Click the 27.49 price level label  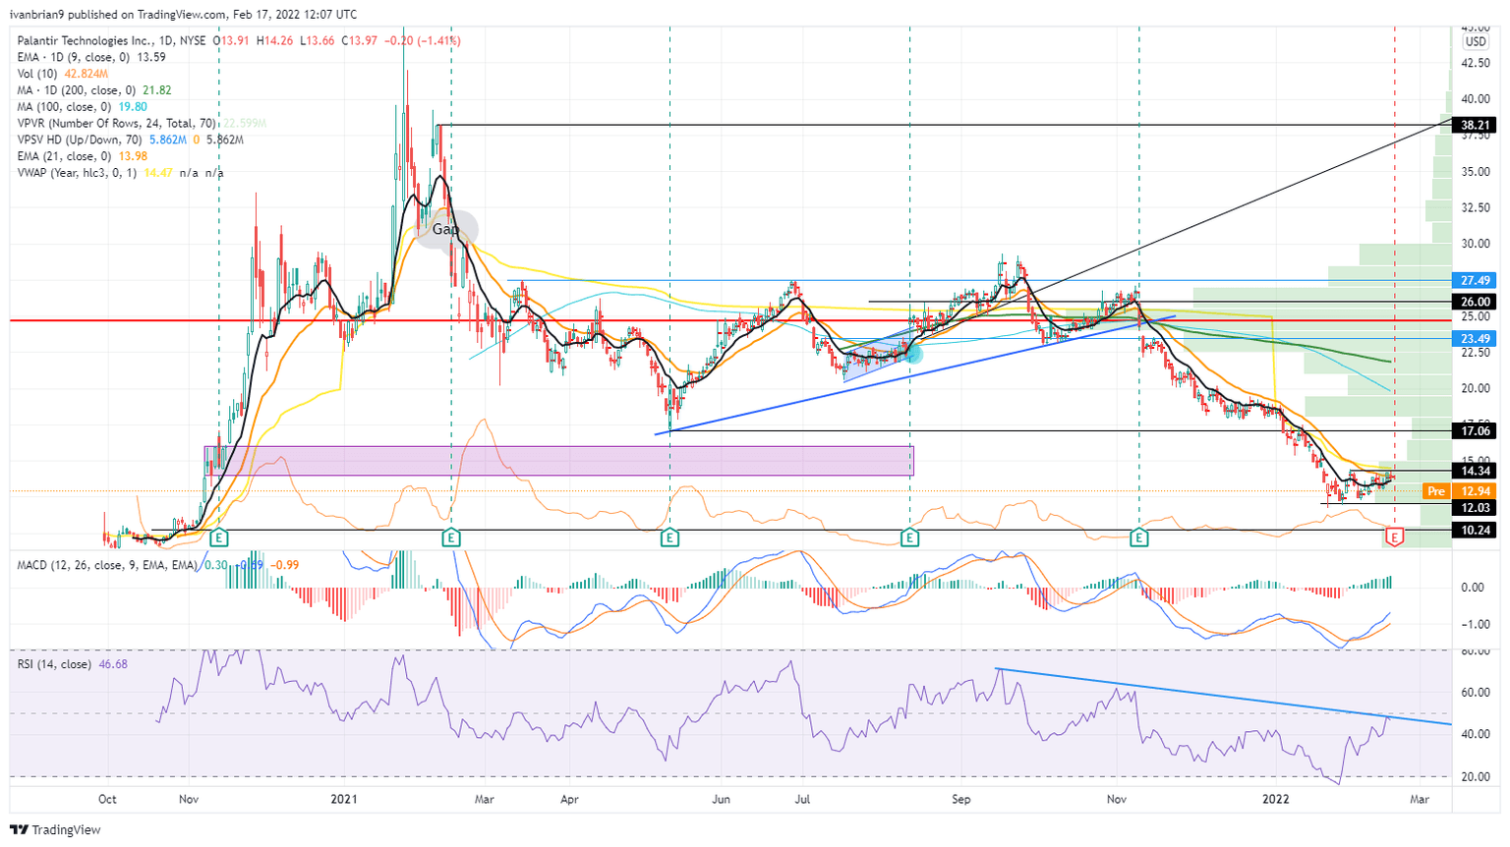pyautogui.click(x=1476, y=281)
